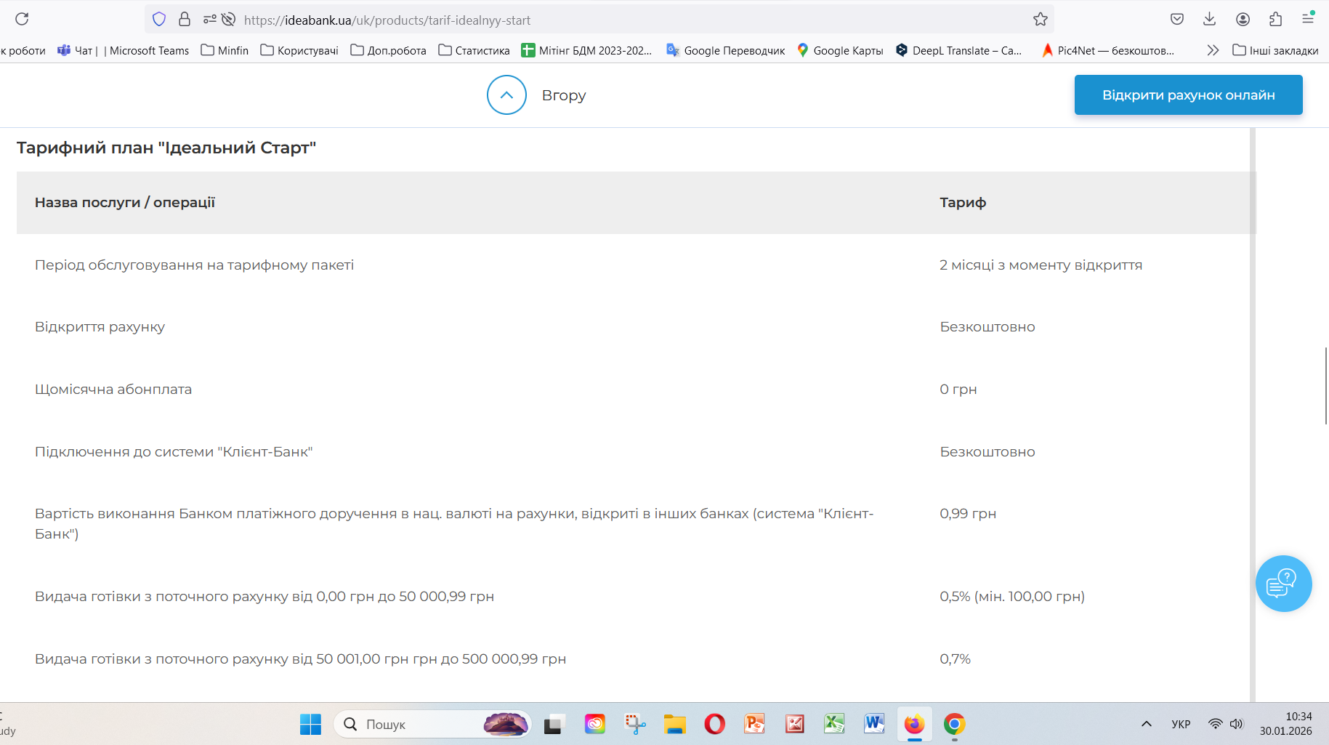Open the DeepL Translate bookmark
Viewport: 1329px width, 745px height.
[958, 50]
